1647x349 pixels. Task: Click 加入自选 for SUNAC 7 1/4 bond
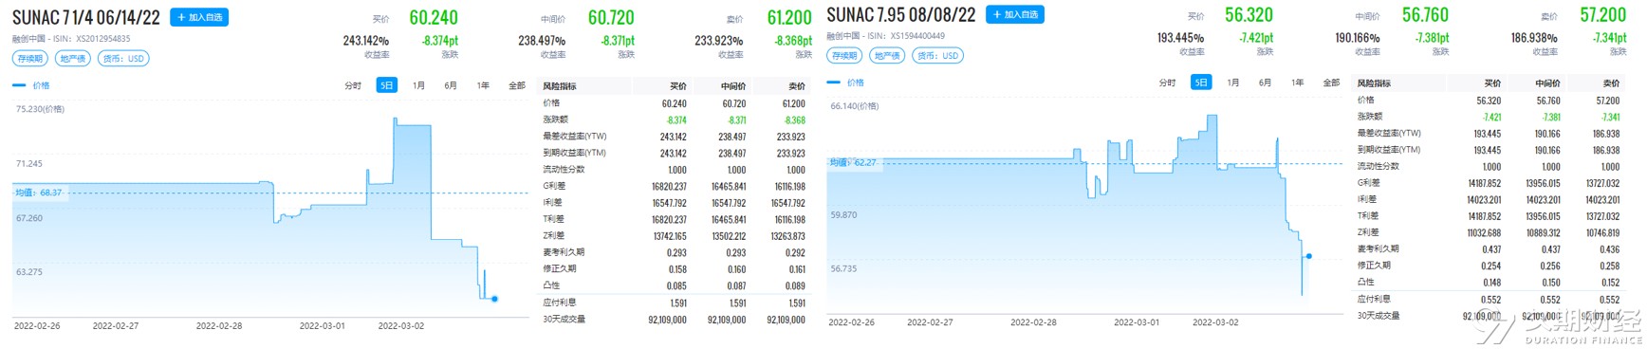click(199, 17)
